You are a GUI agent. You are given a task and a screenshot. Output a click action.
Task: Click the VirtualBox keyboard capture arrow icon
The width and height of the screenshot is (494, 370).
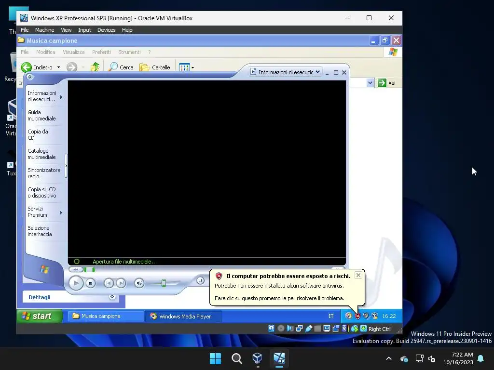(363, 329)
